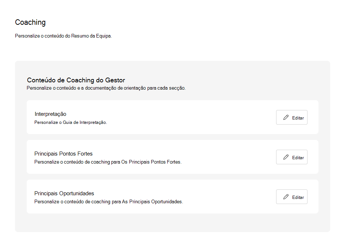Click the Interpretação section title
This screenshot has height=251, width=355.
[50, 114]
